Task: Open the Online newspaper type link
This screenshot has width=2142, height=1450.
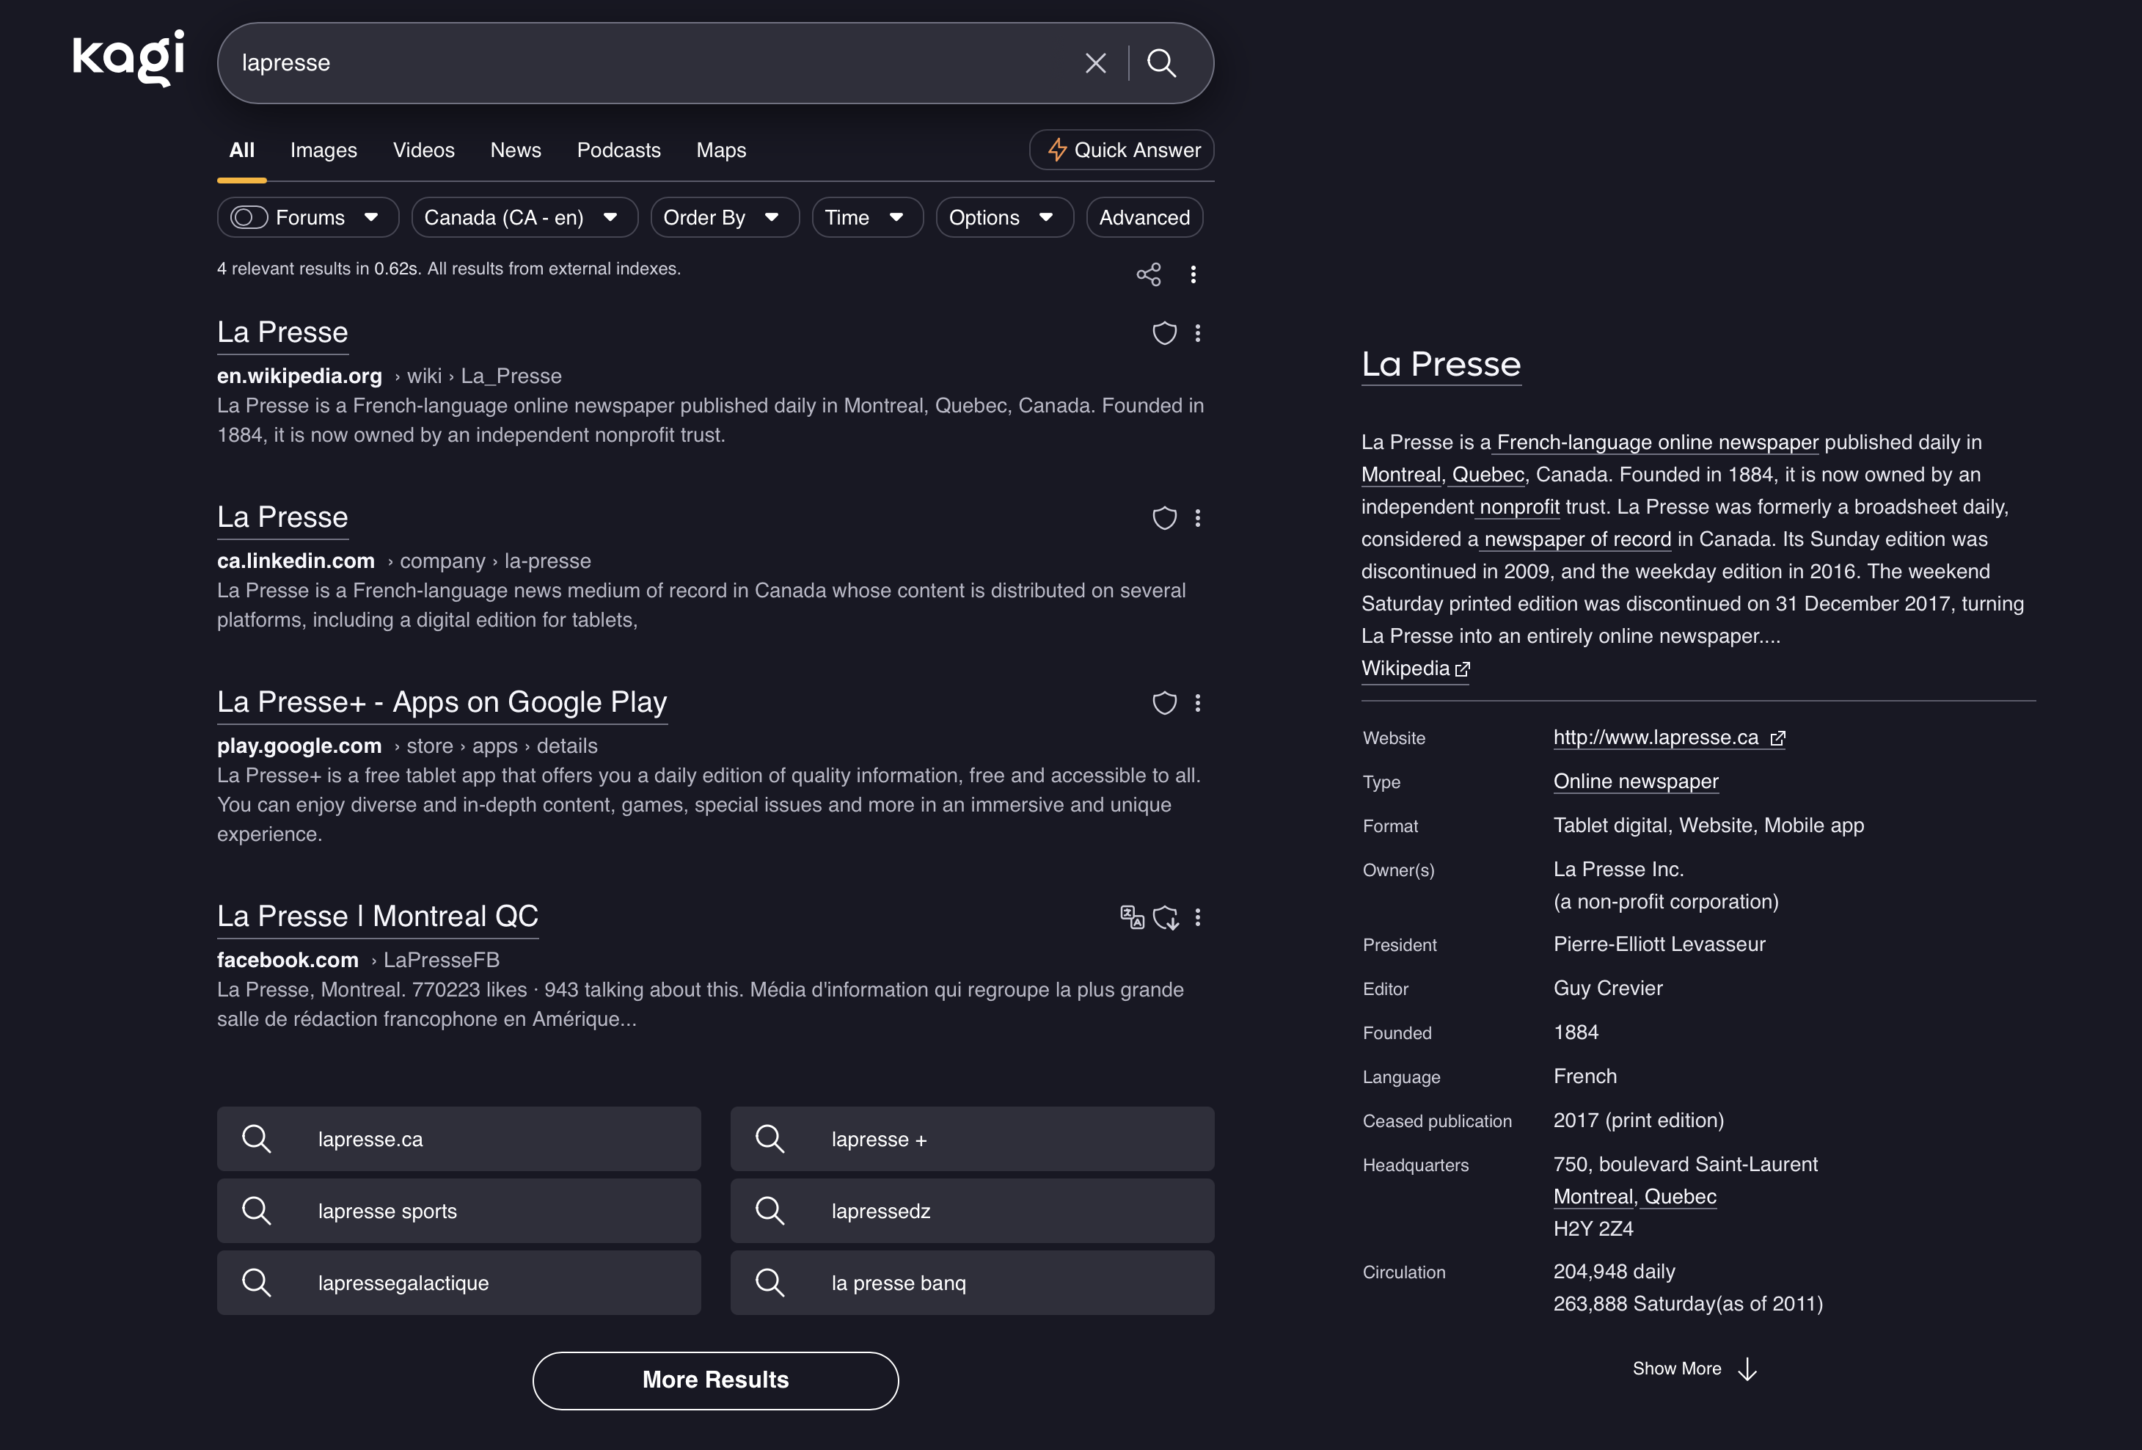Action: tap(1636, 782)
